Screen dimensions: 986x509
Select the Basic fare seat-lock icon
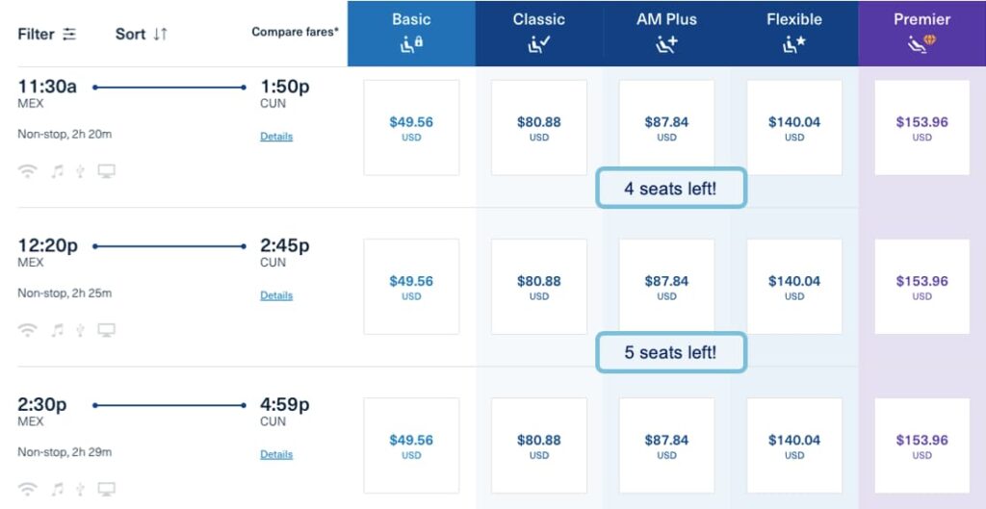tap(412, 44)
